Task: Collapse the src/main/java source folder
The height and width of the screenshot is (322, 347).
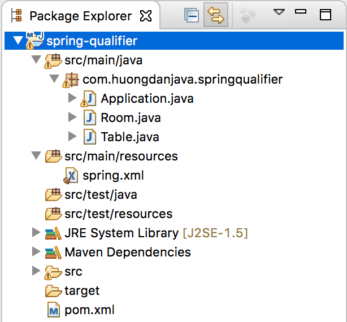Action: tap(36, 60)
